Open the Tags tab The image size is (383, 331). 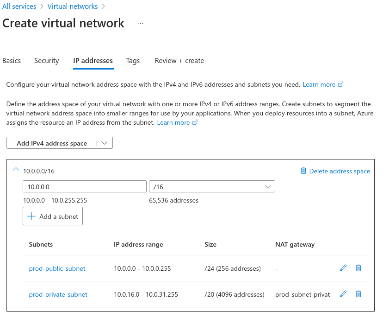coord(133,61)
